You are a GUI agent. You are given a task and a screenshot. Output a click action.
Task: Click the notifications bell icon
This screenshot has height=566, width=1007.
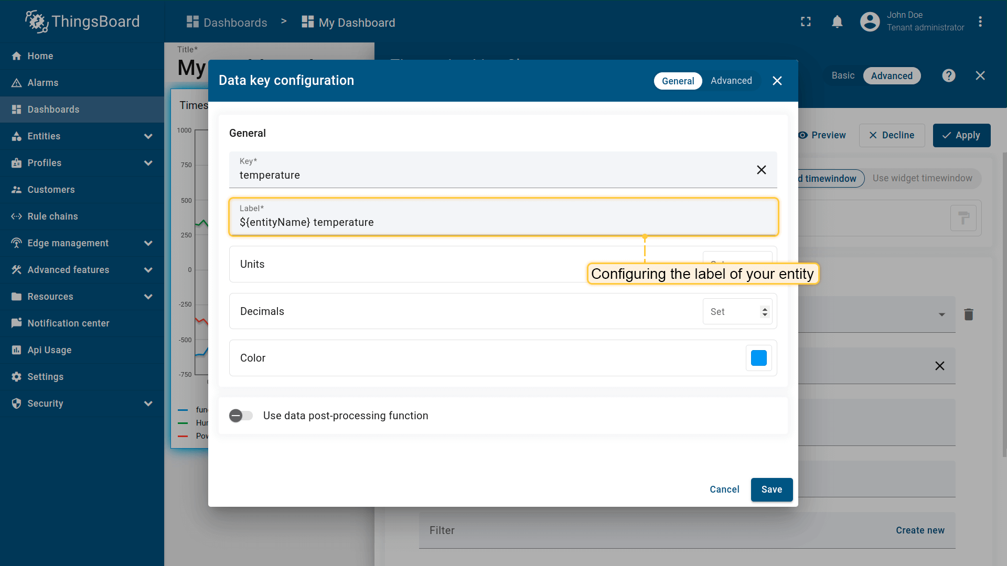point(837,21)
